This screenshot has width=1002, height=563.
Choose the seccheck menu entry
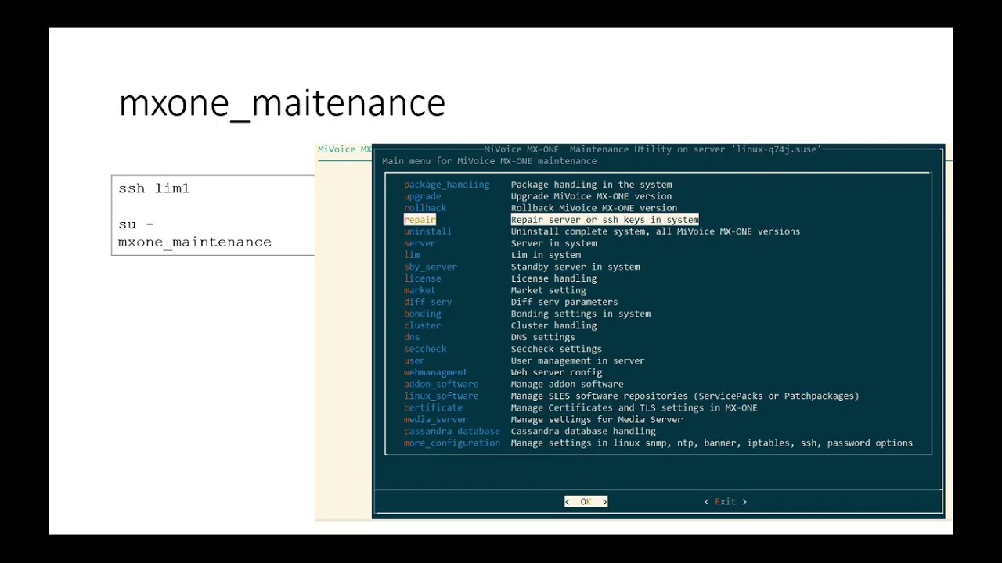(425, 349)
